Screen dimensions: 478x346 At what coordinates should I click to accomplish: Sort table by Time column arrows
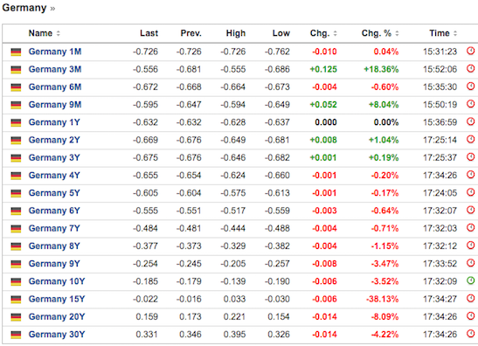tap(455, 33)
